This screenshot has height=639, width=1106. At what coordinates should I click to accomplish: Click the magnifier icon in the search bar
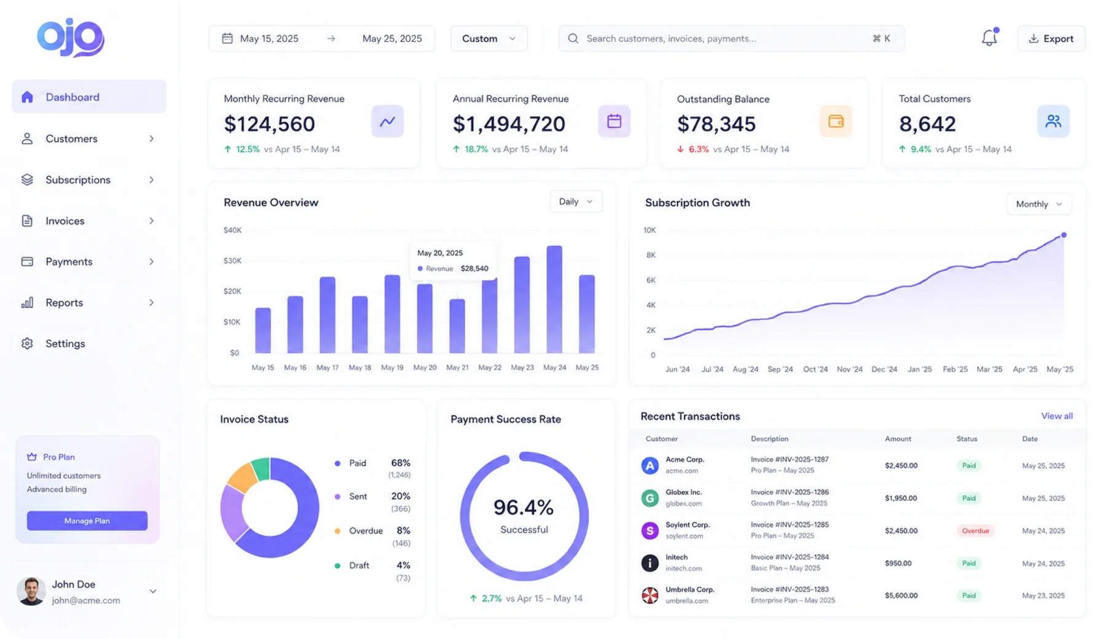coord(573,38)
